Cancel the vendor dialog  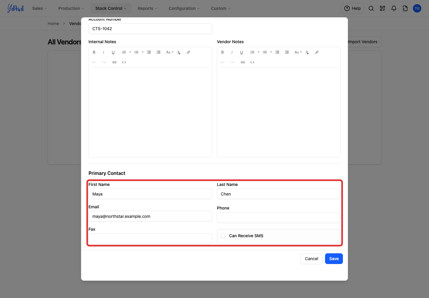(x=312, y=259)
